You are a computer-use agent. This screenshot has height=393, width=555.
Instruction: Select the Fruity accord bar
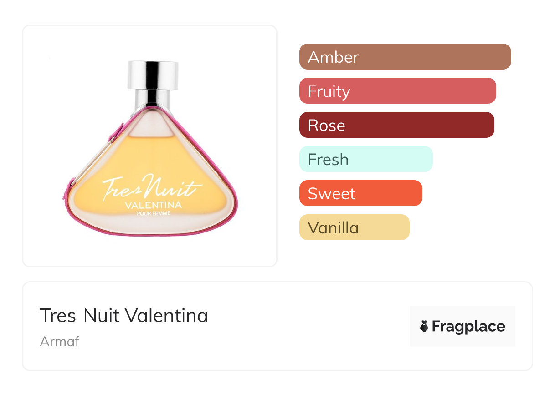(397, 91)
